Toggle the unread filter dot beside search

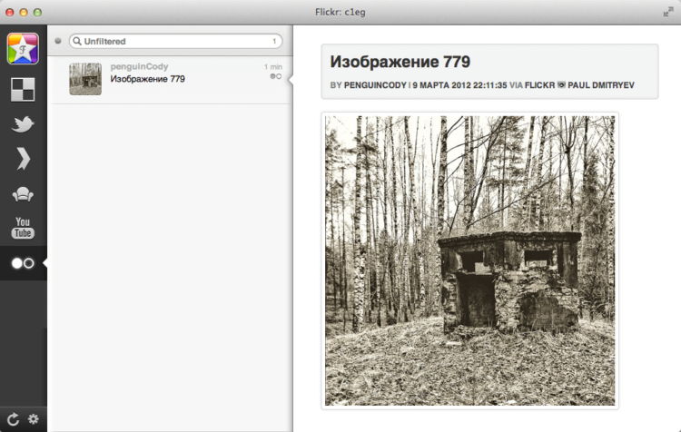tap(58, 41)
